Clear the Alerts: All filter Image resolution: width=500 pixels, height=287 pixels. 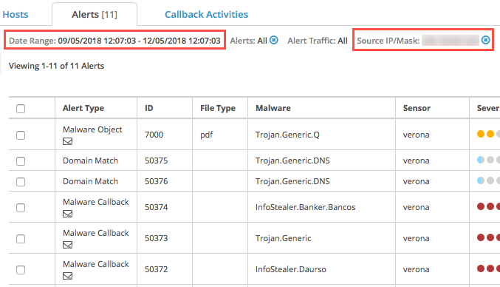[273, 40]
